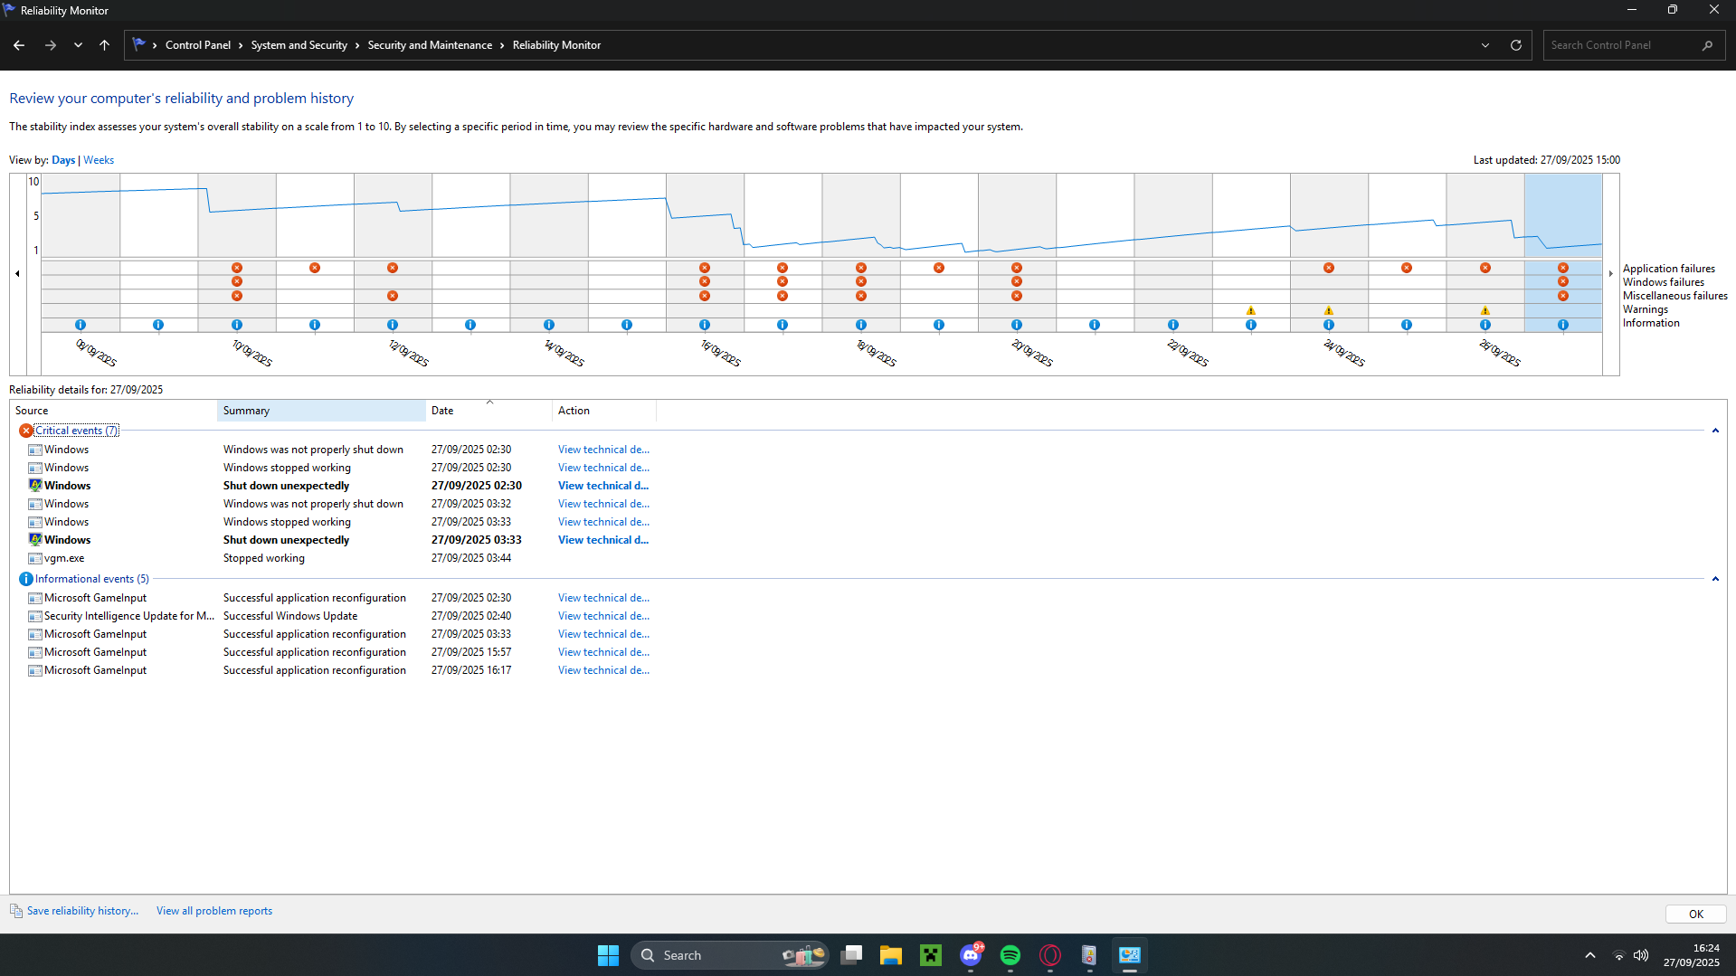Click the Forward navigation arrow
Screen dimensions: 1736x976
[51, 45]
